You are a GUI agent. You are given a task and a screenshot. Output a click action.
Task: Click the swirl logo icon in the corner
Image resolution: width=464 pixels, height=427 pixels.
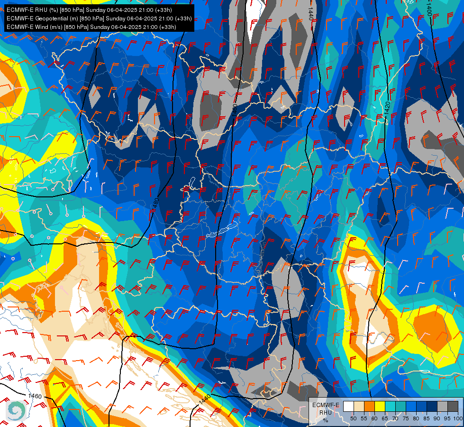[17, 410]
